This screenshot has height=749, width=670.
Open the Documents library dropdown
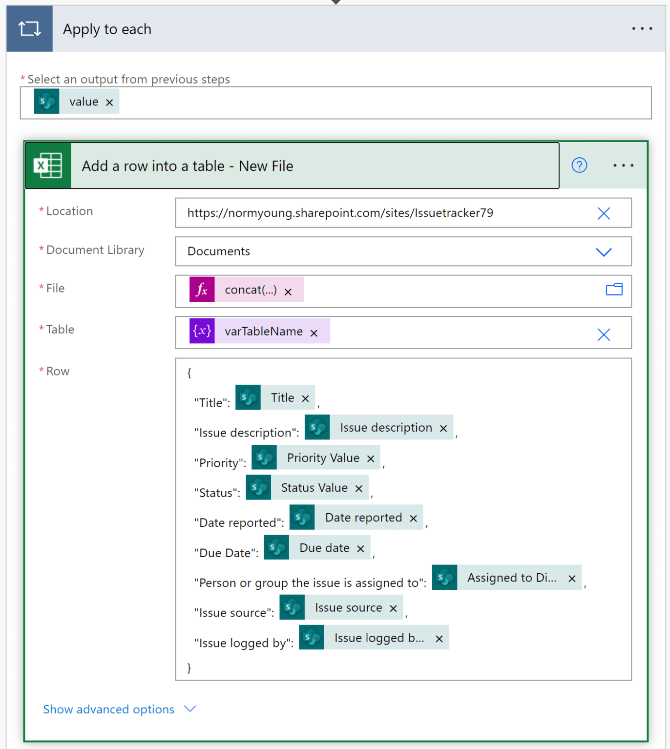pos(604,252)
